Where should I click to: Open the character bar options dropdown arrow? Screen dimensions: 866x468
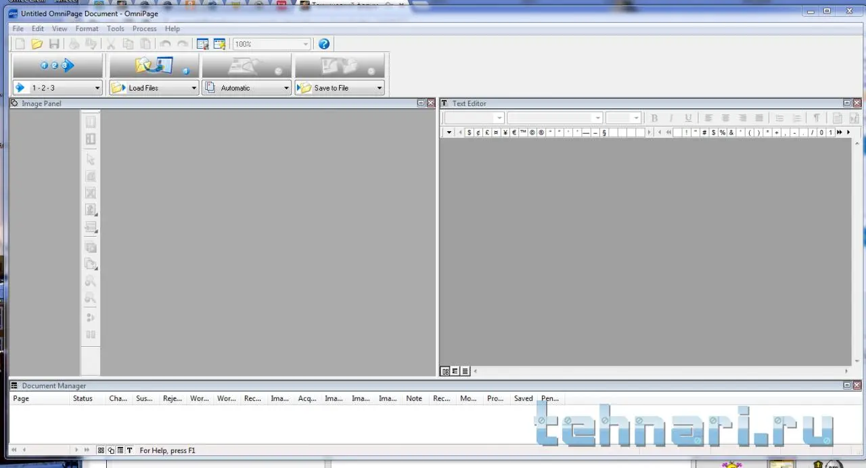(x=449, y=133)
